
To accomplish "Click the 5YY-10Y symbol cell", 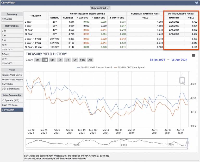I will (55, 43).
